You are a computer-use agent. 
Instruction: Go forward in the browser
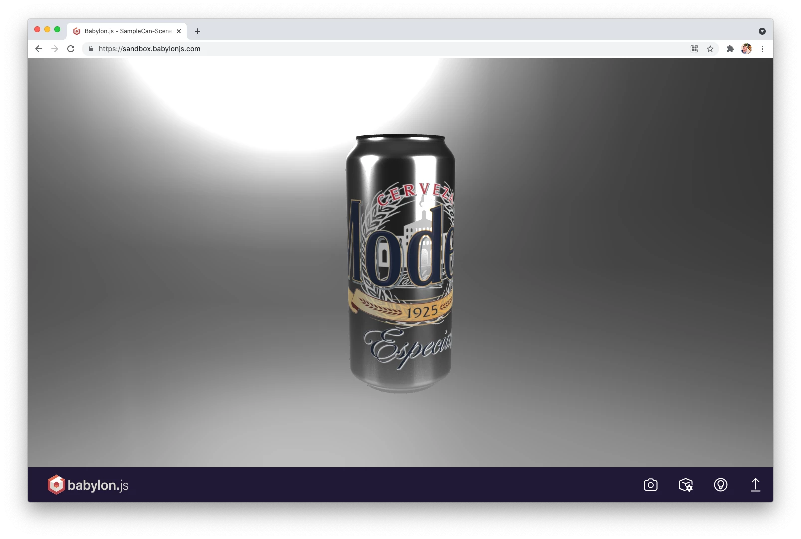(55, 49)
